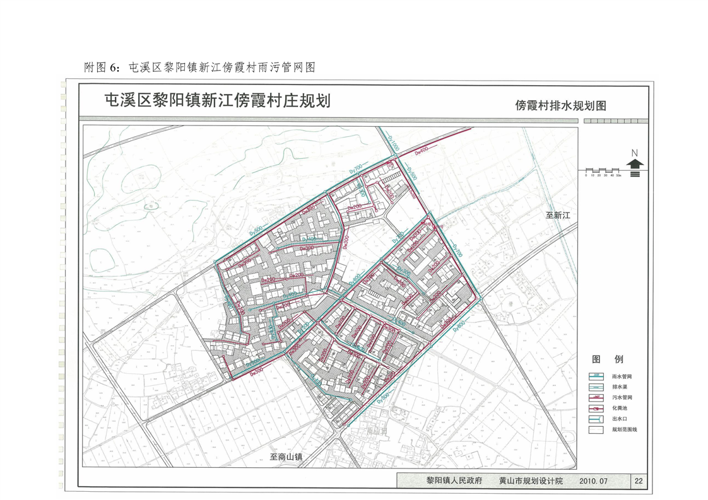The height and width of the screenshot is (500, 708).
Task: Click the 图例 legend heading
Action: click(x=607, y=359)
